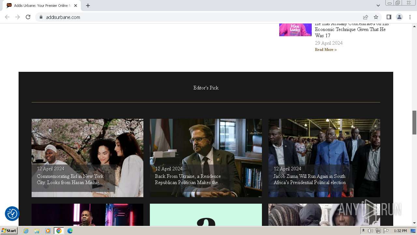This screenshot has height=235, width=417.
Task: Click the 12 April 2024 date on Zuma card
Action: [x=287, y=169]
